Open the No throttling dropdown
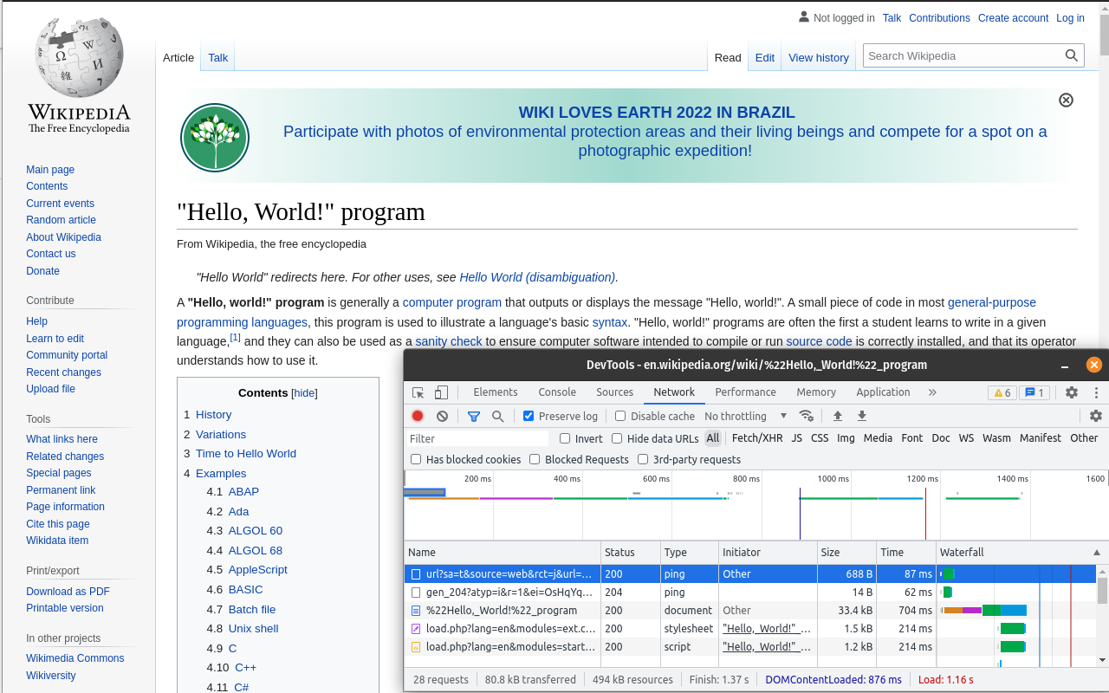Viewport: 1109px width, 693px height. [x=745, y=416]
